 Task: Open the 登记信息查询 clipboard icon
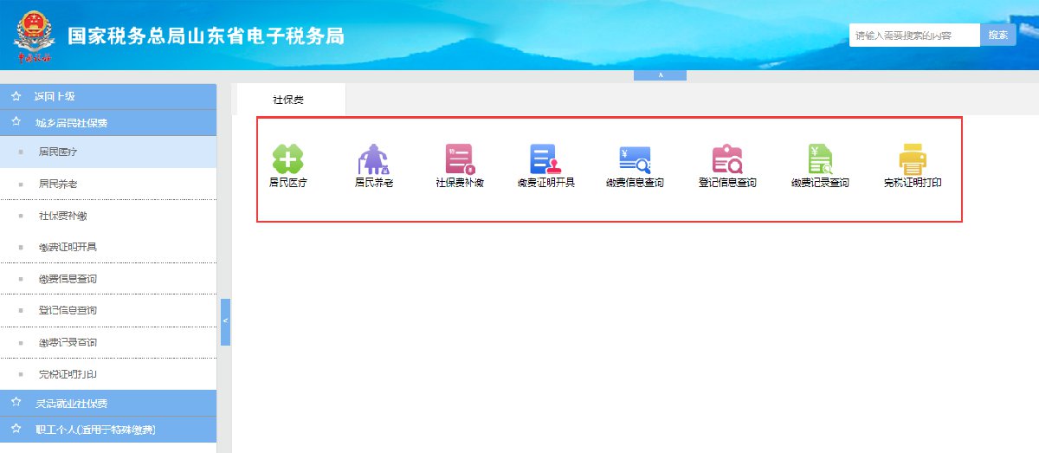[727, 159]
